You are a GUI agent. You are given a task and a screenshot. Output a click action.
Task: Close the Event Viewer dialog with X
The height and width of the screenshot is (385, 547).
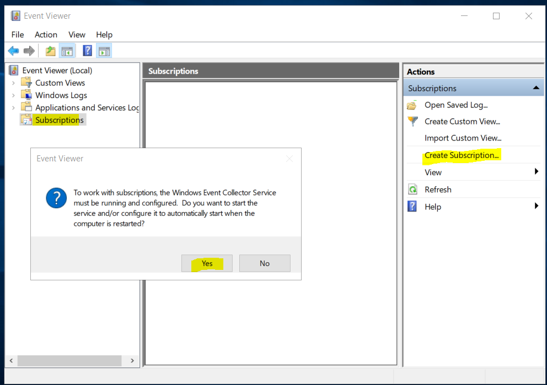coord(289,159)
